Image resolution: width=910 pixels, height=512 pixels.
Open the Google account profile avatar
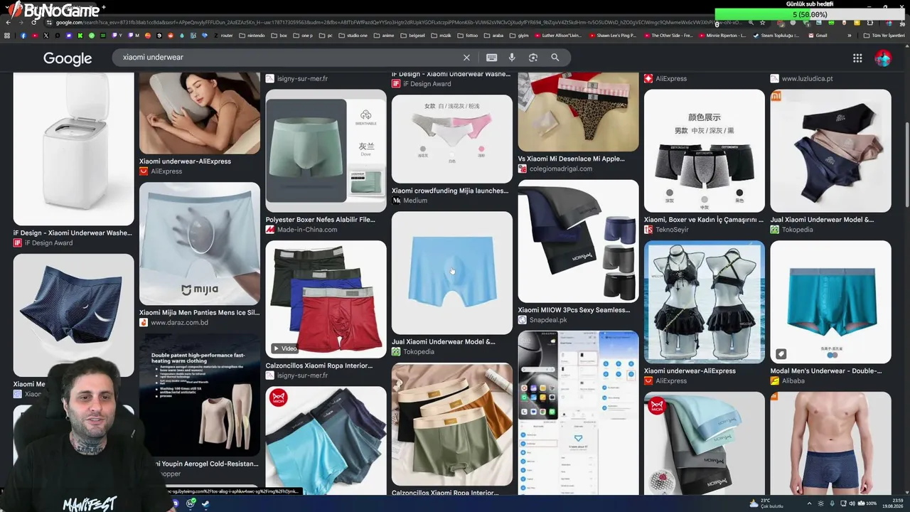coord(883,58)
